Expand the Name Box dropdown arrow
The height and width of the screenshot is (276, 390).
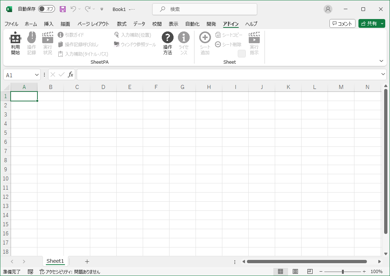point(37,75)
